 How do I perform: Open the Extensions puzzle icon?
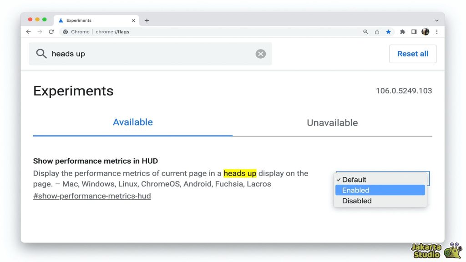pyautogui.click(x=402, y=32)
